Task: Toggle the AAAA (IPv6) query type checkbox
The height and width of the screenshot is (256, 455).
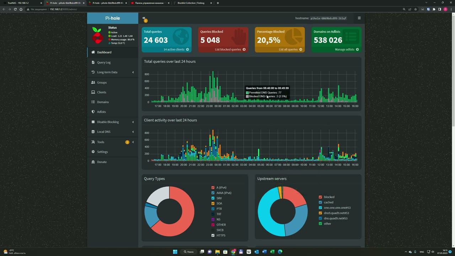Action: pyautogui.click(x=213, y=193)
